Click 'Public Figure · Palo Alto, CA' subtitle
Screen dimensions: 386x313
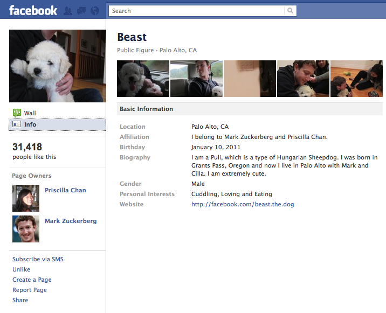click(x=157, y=50)
